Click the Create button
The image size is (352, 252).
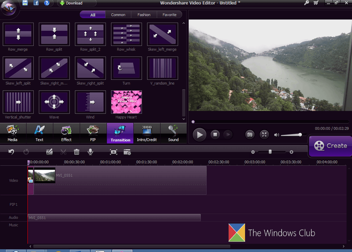(330, 146)
